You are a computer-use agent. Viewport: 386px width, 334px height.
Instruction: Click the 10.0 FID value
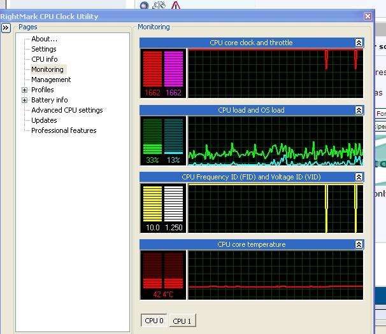coord(153,228)
